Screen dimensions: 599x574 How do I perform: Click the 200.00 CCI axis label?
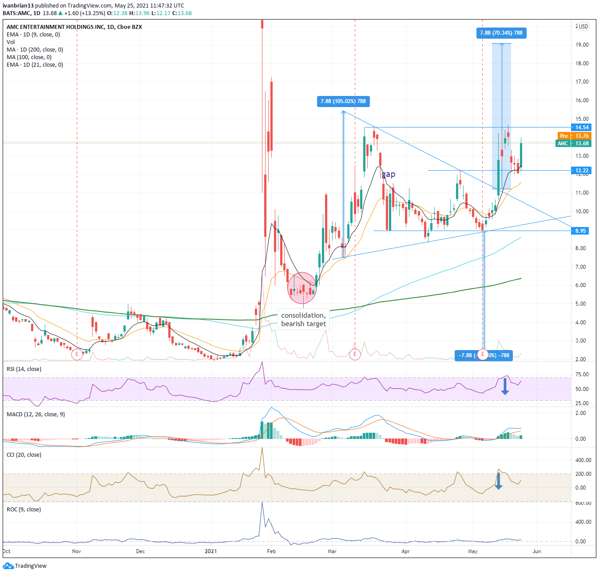point(583,474)
